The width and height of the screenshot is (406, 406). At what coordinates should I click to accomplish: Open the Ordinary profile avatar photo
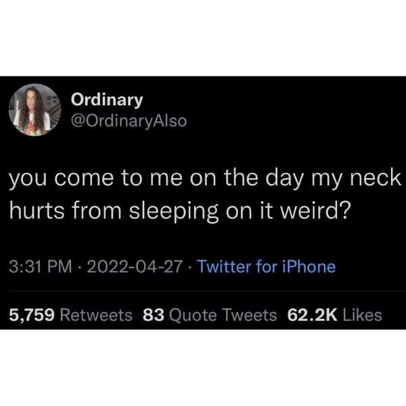(x=35, y=110)
